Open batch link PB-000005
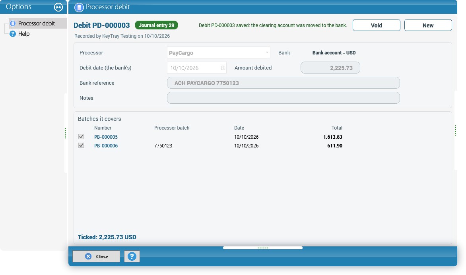This screenshot has height=275, width=466. [106, 137]
